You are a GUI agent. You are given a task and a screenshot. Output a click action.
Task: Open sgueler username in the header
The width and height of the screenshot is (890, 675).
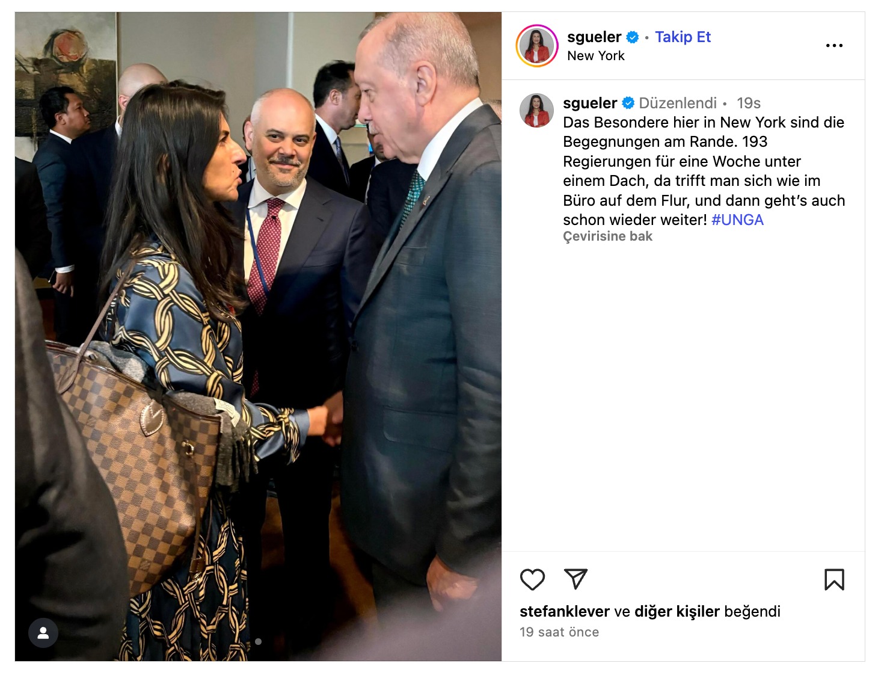594,37
